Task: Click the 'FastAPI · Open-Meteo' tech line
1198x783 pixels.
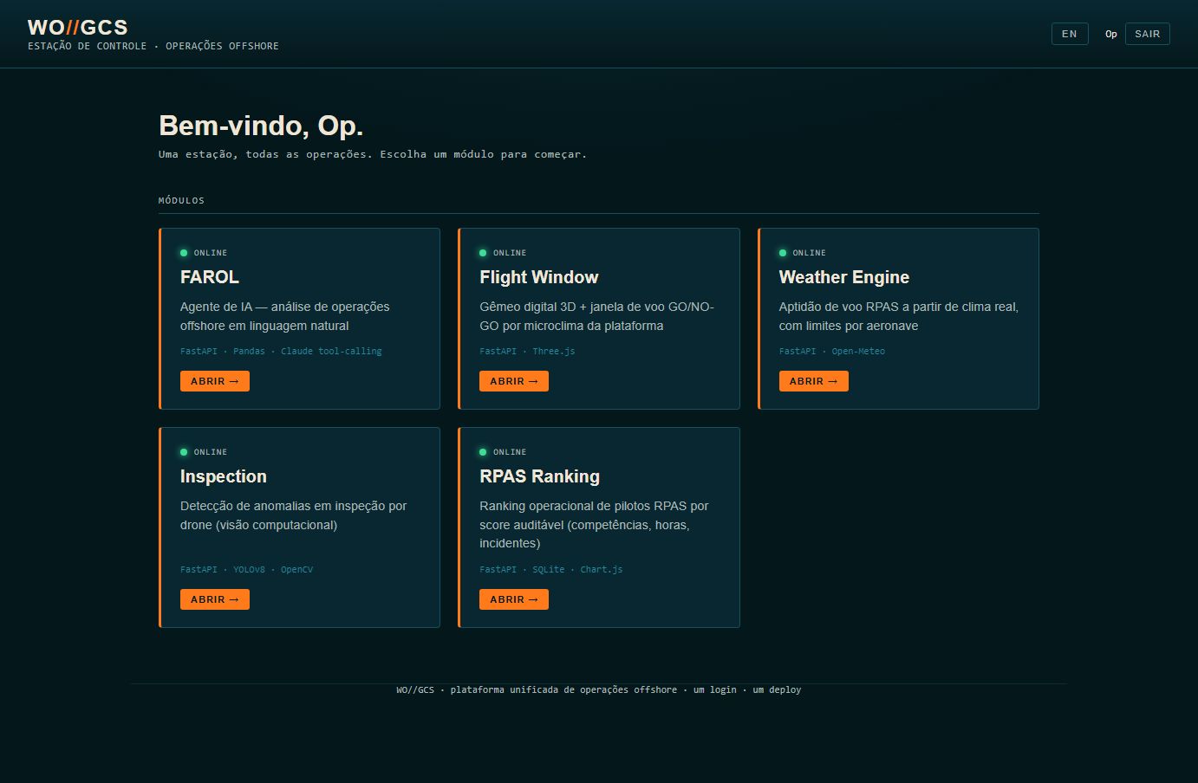Action: coord(832,352)
